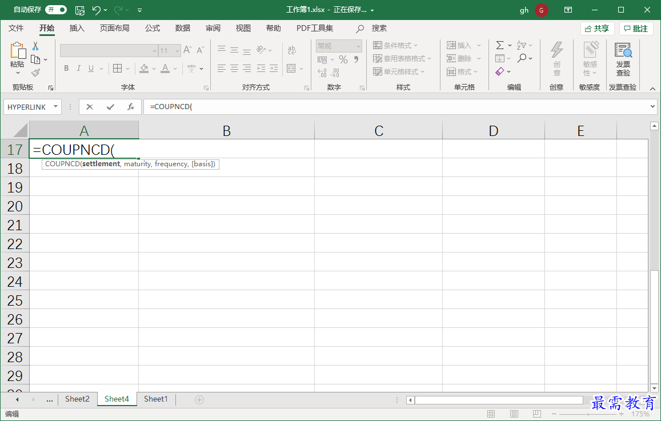Click the 粘贴 paste icon
The width and height of the screenshot is (661, 421).
18,51
